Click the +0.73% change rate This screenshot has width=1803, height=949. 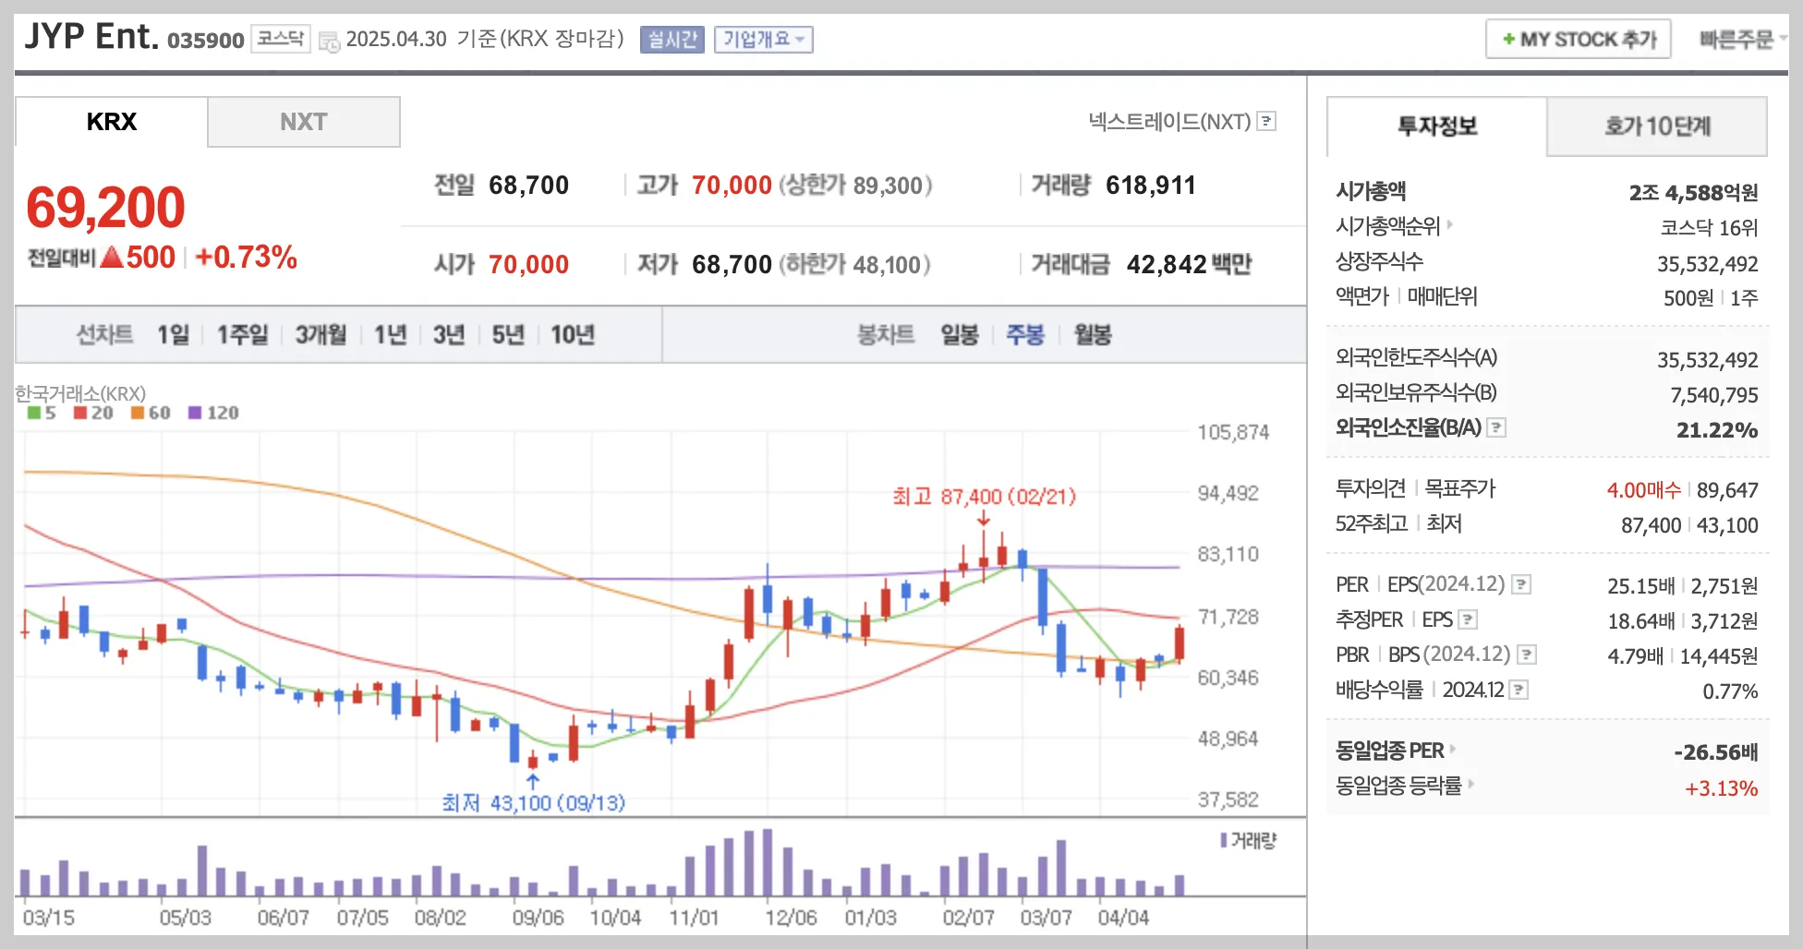(x=246, y=257)
